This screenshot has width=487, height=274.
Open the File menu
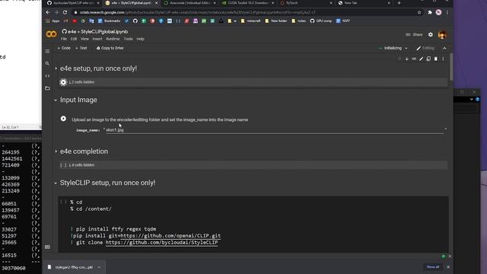[x=64, y=39]
